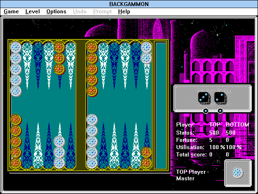Click the Fortune value "5"

point(211,140)
